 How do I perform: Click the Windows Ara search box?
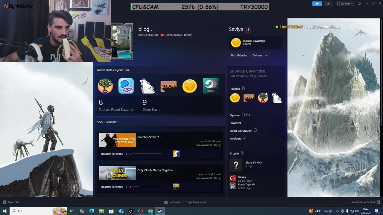[39, 211]
